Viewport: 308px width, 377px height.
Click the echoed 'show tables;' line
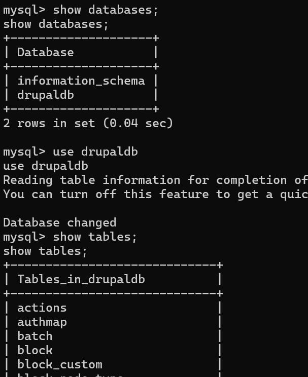pos(45,251)
